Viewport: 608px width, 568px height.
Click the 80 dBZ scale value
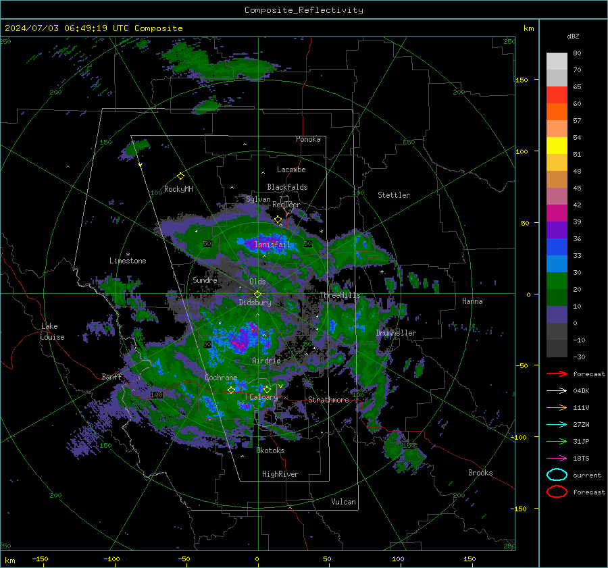(x=577, y=53)
